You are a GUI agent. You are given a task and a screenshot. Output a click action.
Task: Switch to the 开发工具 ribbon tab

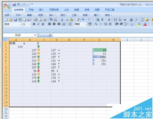pos(110,10)
